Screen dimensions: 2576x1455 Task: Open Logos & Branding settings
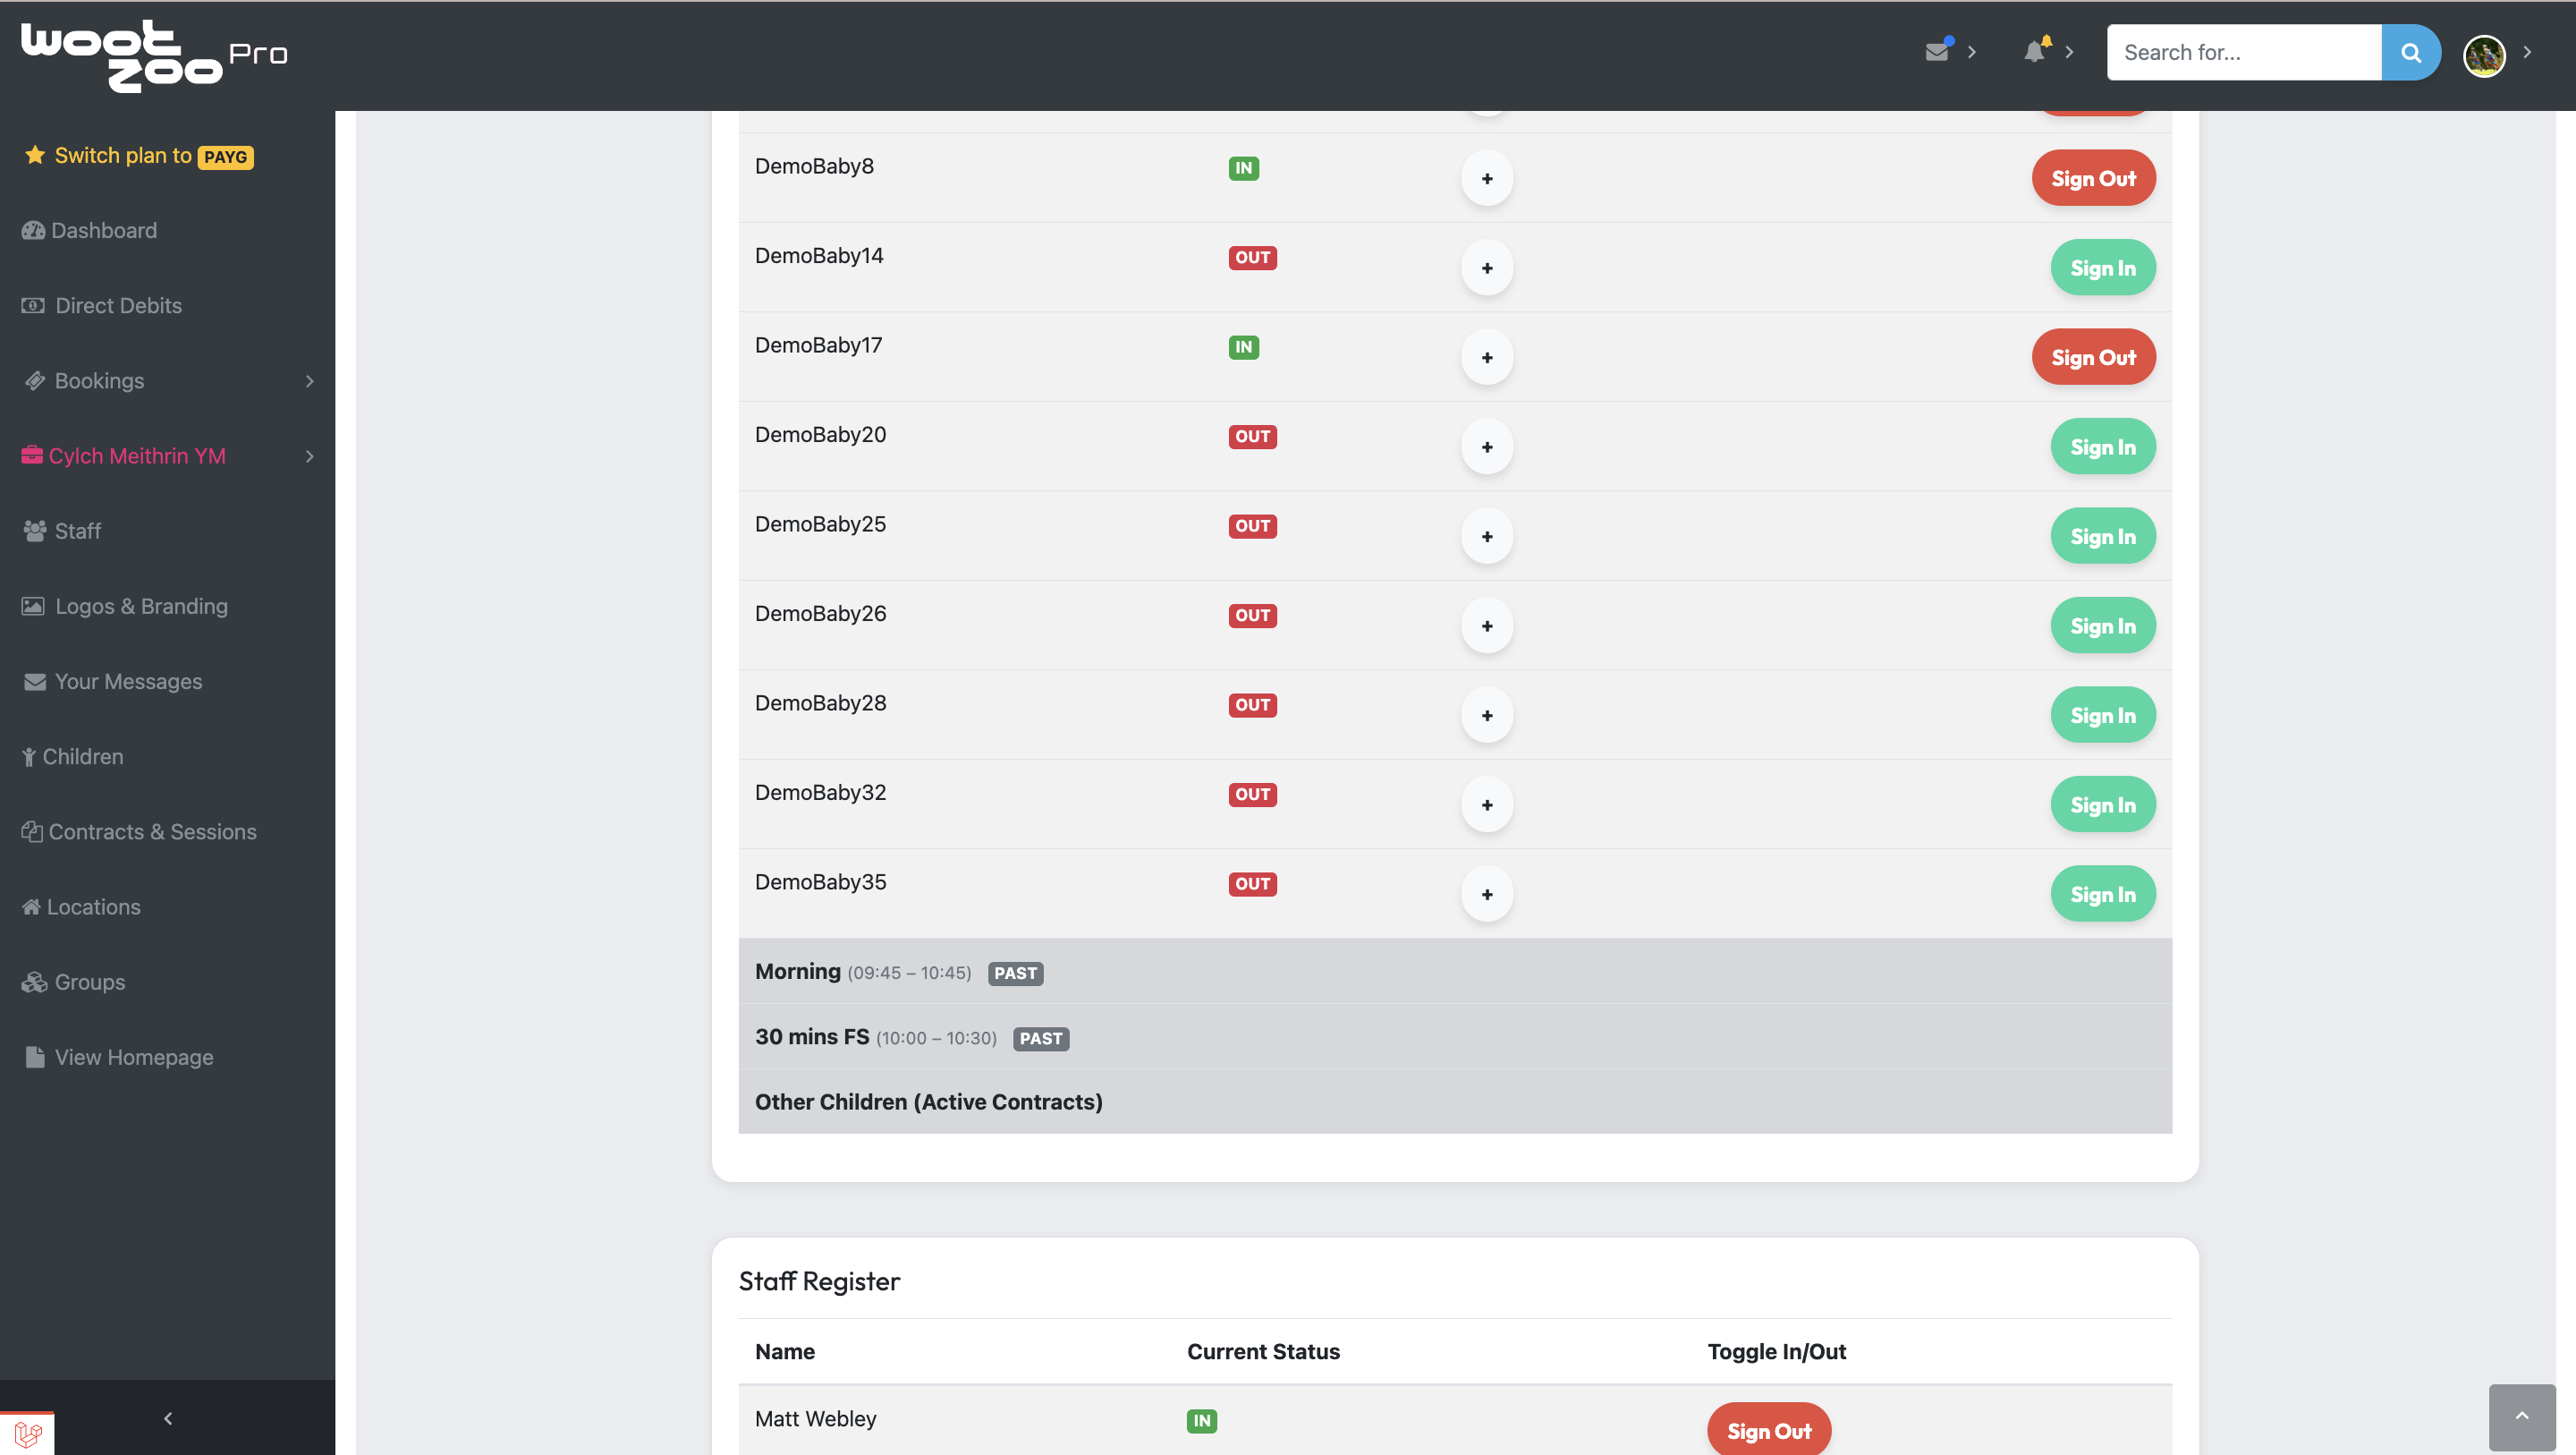[140, 606]
